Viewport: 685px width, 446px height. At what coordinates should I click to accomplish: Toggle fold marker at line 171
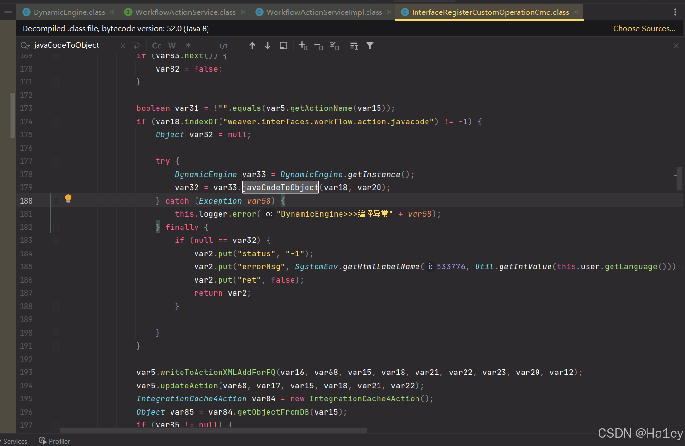(56, 82)
